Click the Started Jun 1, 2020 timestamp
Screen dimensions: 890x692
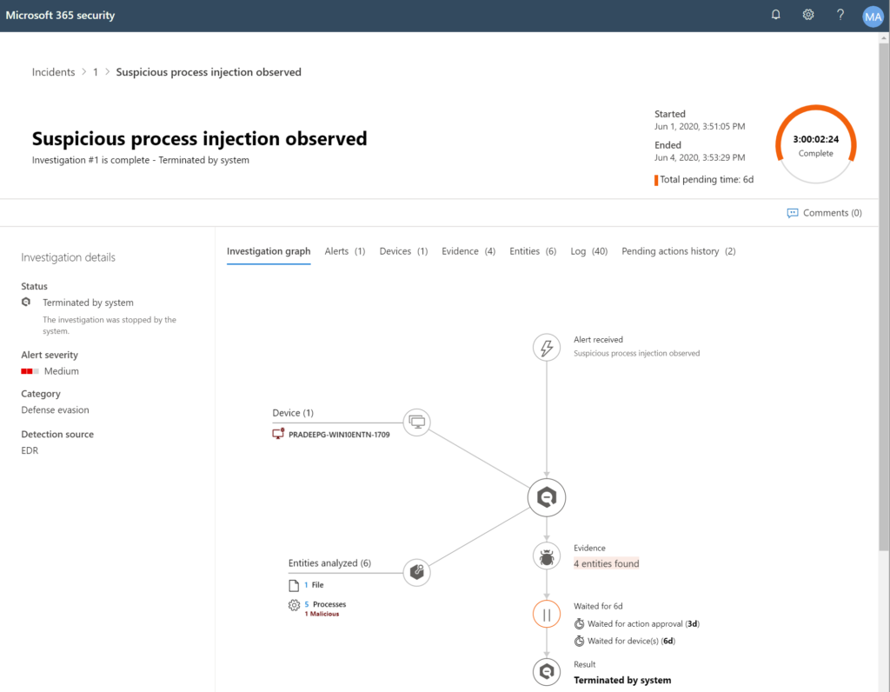[x=700, y=127]
